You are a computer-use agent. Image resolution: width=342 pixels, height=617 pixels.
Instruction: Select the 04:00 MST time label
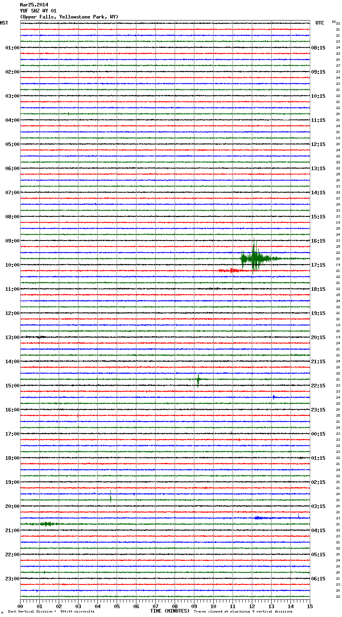(x=12, y=120)
